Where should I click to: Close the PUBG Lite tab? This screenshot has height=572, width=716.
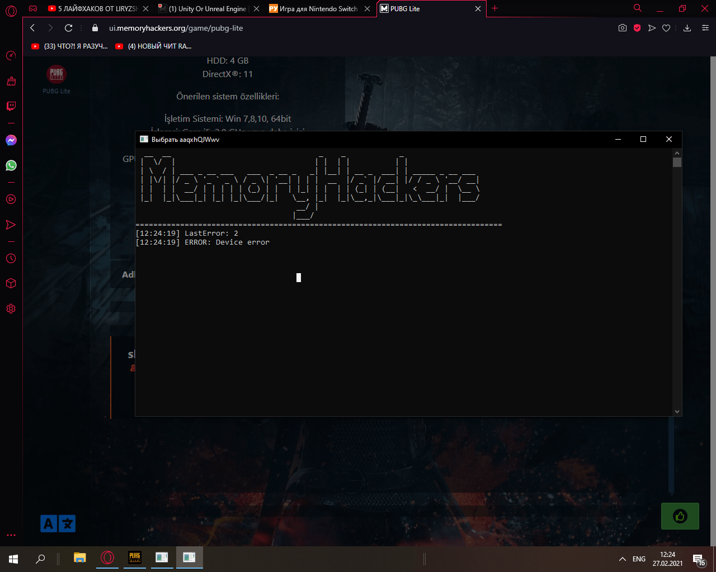(x=478, y=9)
